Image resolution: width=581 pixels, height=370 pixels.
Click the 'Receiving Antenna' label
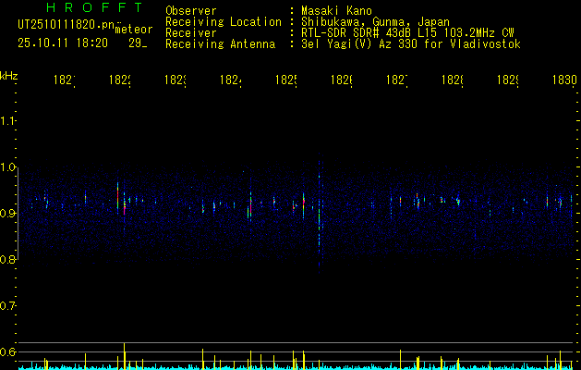[x=220, y=44]
